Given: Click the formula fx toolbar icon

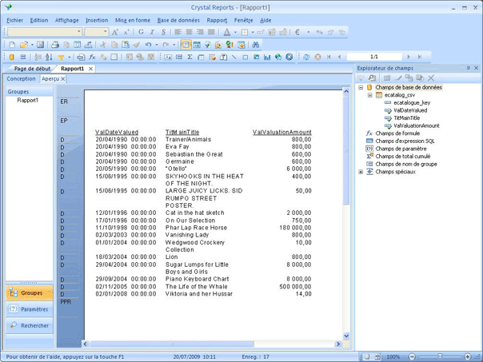Looking at the screenshot, I should point(93,58).
